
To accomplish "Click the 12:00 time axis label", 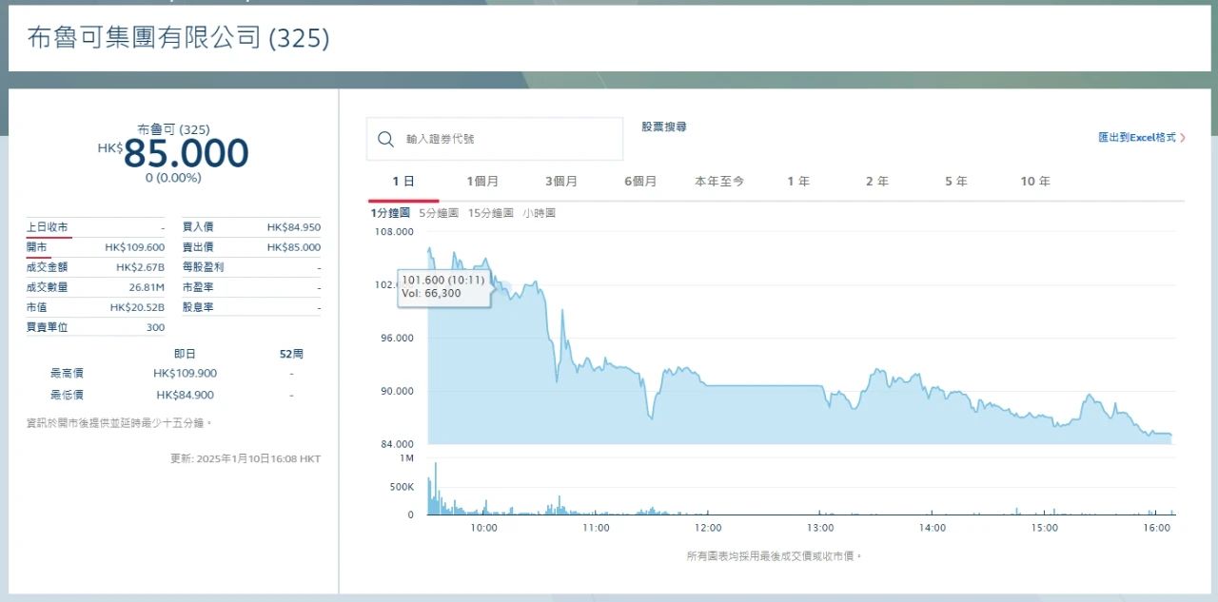I will (x=708, y=528).
